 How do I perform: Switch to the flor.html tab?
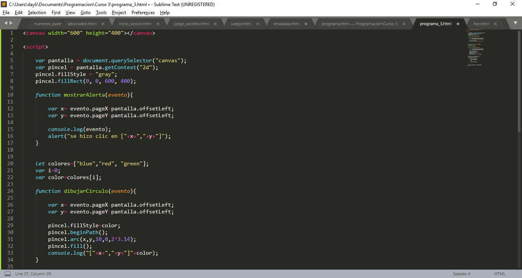coord(481,24)
